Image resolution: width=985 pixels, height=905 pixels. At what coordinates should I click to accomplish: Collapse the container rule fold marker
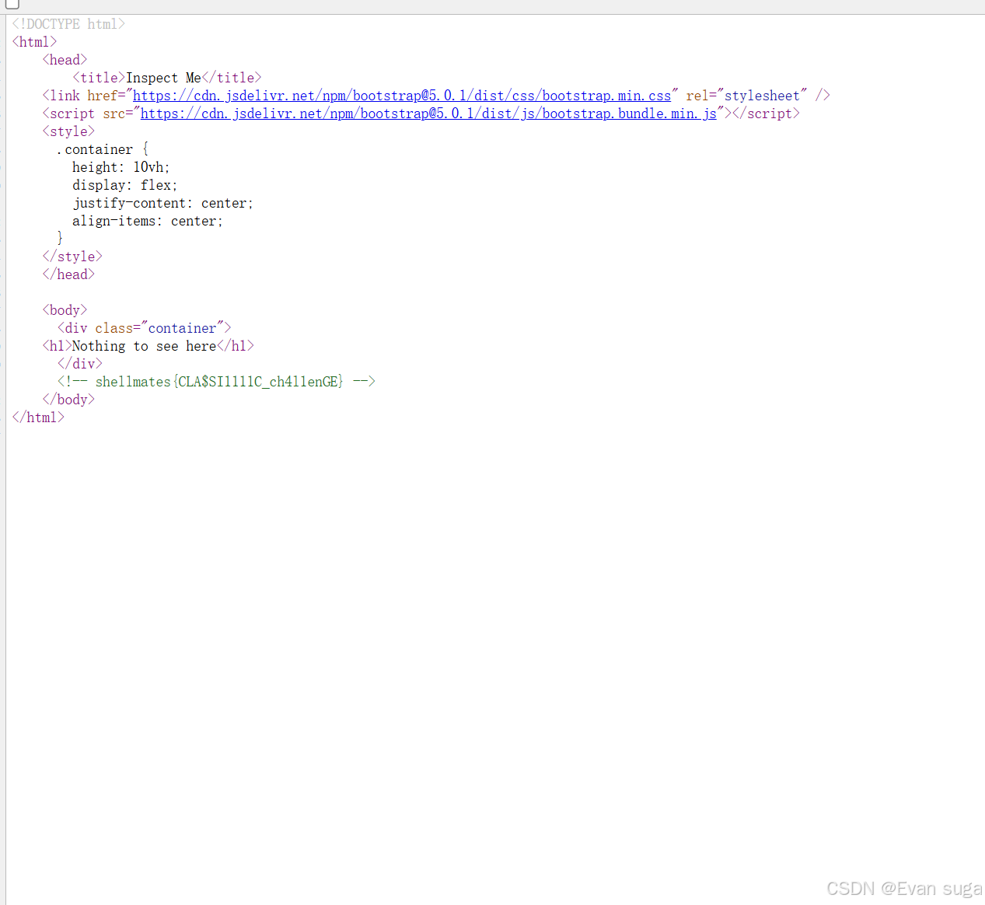[x=3, y=149]
